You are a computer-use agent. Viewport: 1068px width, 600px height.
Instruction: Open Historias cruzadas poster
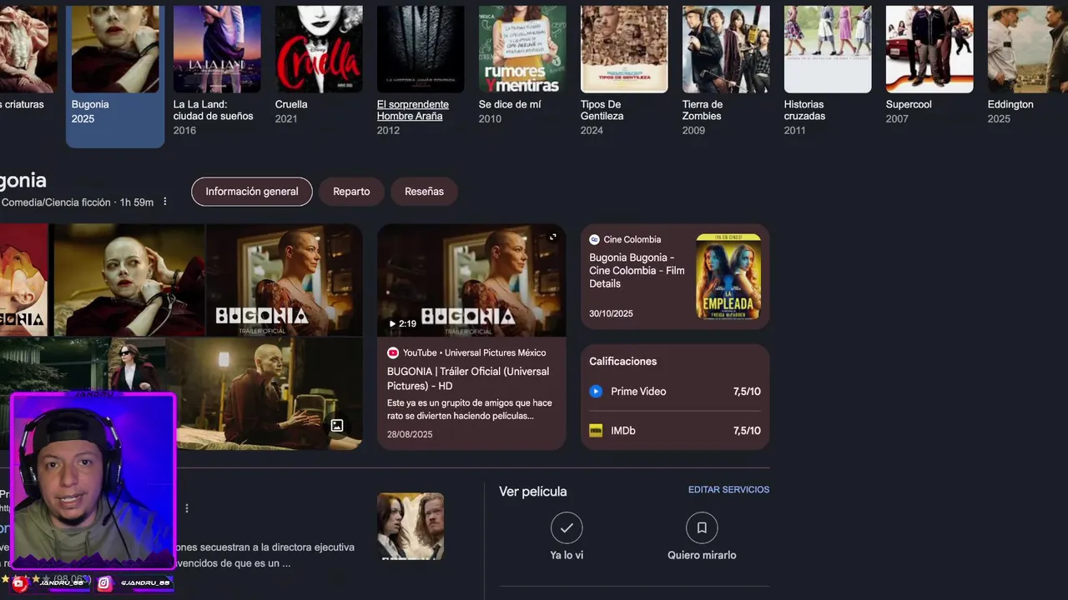pos(828,48)
